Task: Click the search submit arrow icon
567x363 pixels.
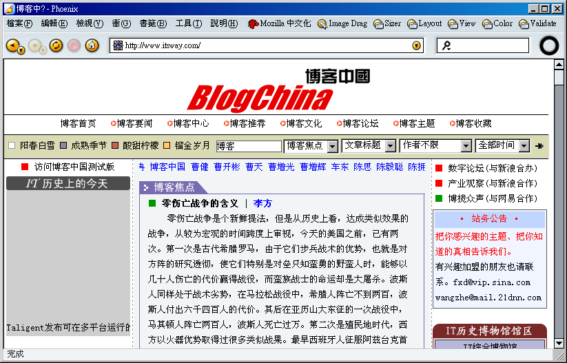Action: [539, 146]
